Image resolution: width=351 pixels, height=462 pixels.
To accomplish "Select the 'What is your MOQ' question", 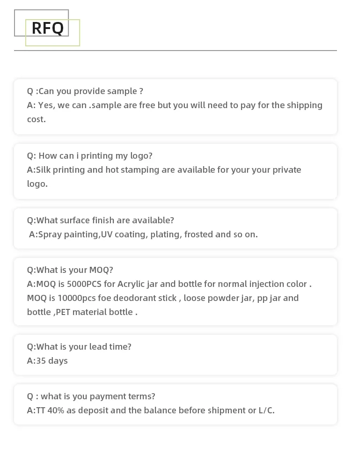I will [x=70, y=270].
